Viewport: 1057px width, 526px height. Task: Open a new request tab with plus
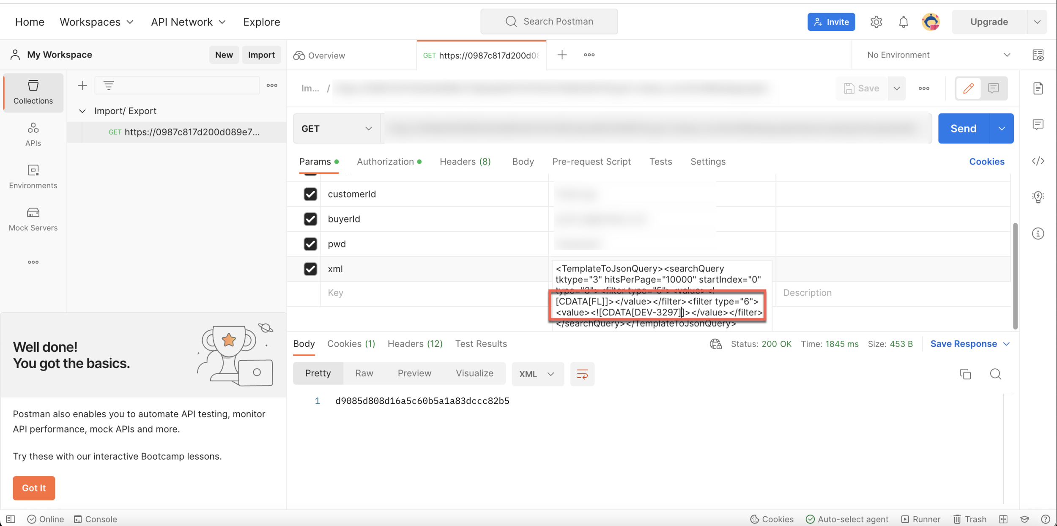pos(562,55)
